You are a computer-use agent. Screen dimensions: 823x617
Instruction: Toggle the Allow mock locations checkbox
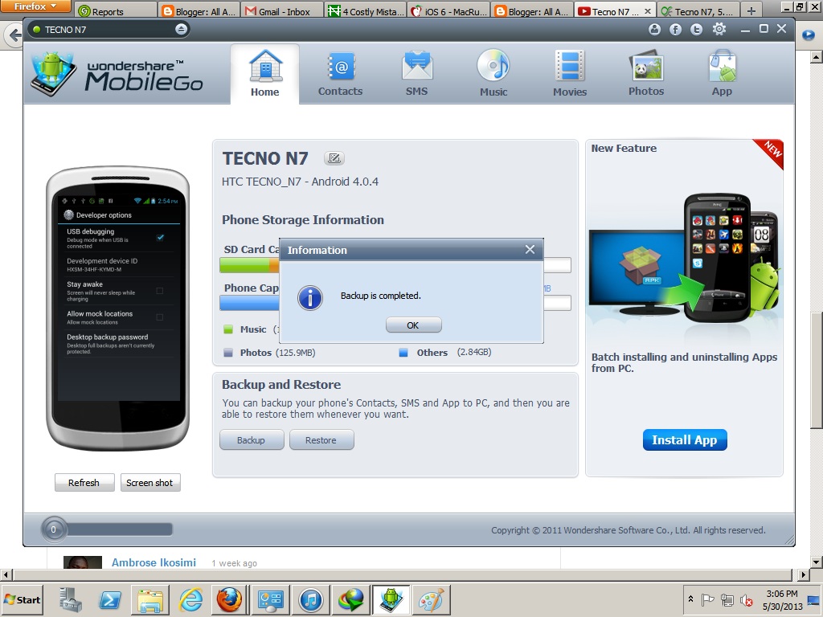pyautogui.click(x=160, y=317)
